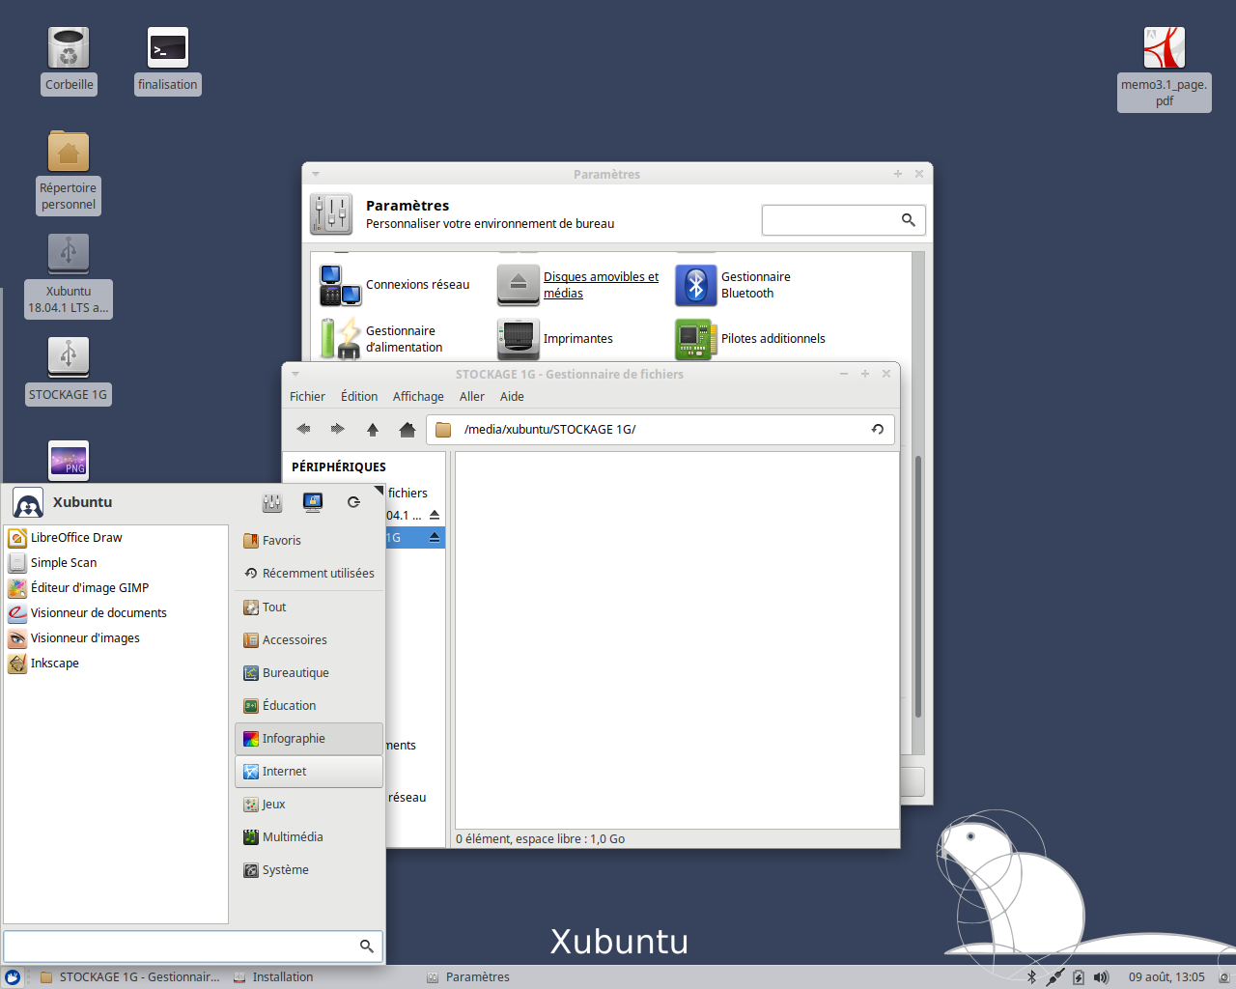Launch LibreOffice Draw from menu
Viewport: 1236px width, 989px height.
pyautogui.click(x=117, y=538)
